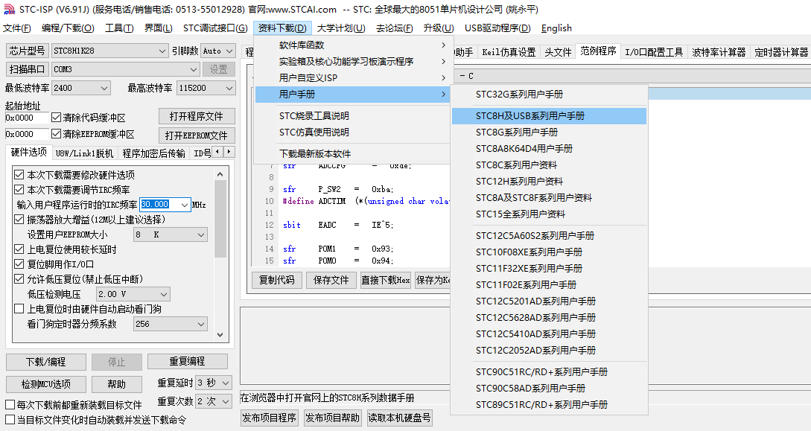
Task: Select STC32G系列用户手册 menu entry
Action: point(549,95)
